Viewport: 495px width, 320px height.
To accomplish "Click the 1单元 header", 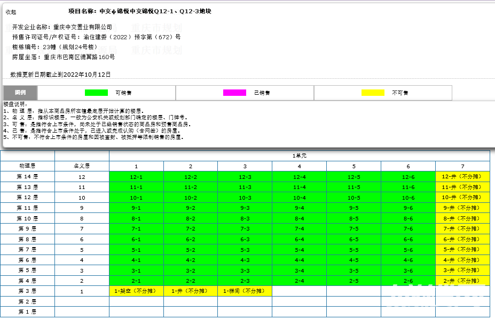I will pos(299,156).
